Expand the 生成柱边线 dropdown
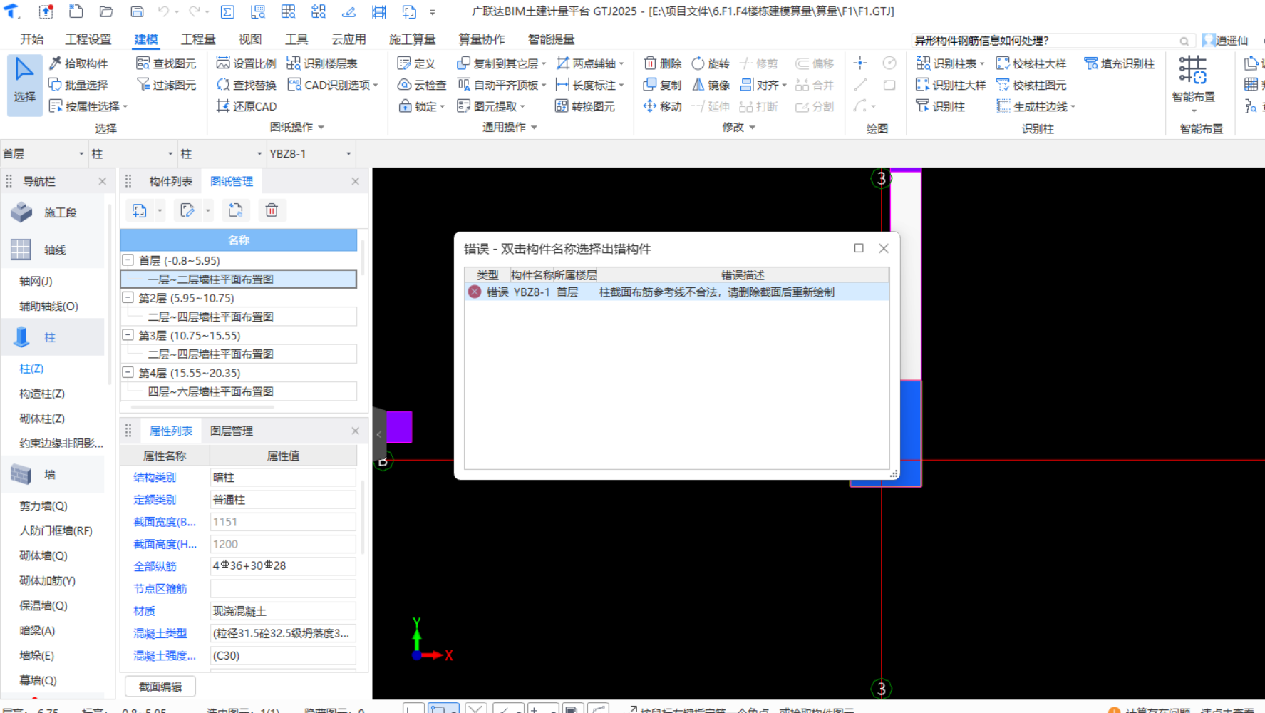Image resolution: width=1265 pixels, height=713 pixels. [1073, 107]
